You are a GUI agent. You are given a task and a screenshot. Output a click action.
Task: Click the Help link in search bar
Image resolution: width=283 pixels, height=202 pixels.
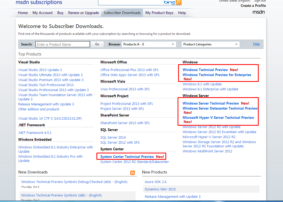pos(256,44)
